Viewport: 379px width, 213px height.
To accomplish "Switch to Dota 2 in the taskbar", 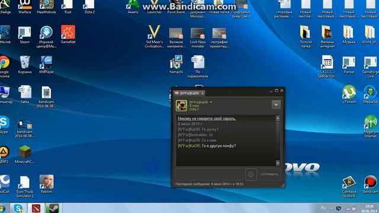I will point(36,208).
